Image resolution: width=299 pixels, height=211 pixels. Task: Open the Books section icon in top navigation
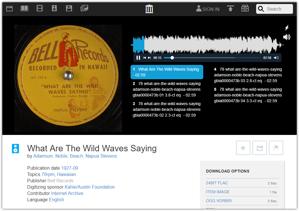(x=24, y=8)
